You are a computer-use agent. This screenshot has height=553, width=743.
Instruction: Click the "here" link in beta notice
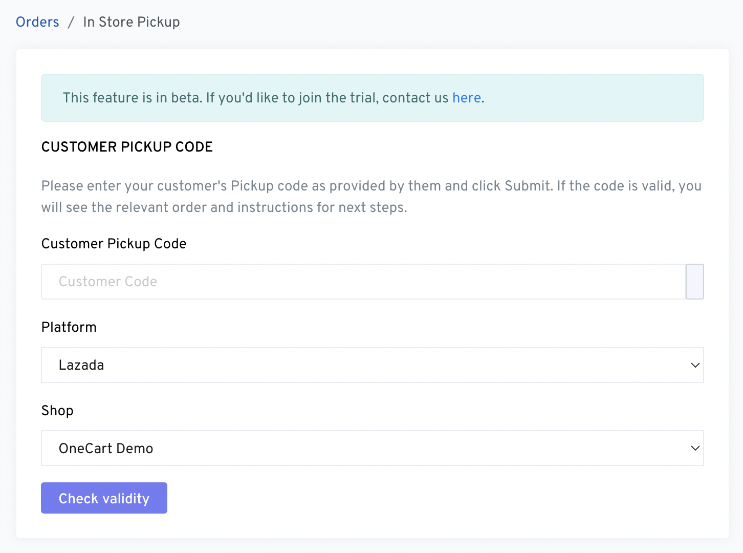pyautogui.click(x=466, y=98)
